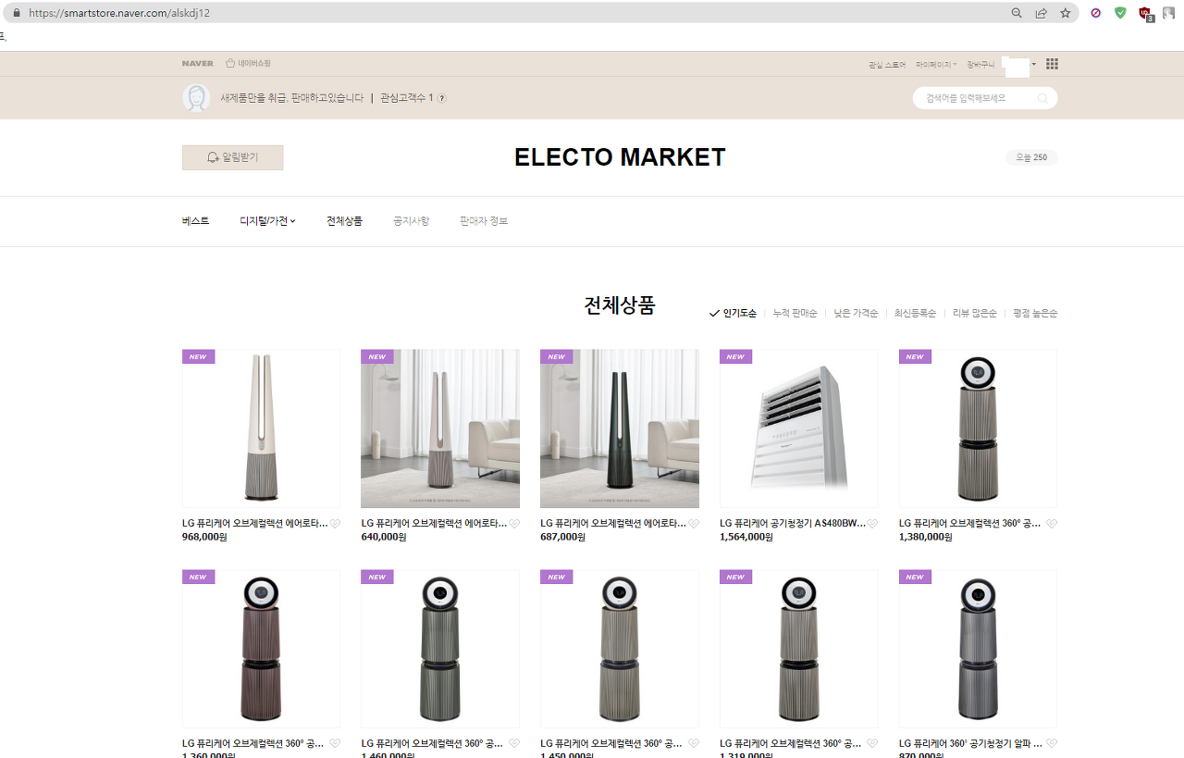Viewport: 1184px width, 758px height.
Task: Open the white AS480BW air purifier image
Action: tap(799, 429)
